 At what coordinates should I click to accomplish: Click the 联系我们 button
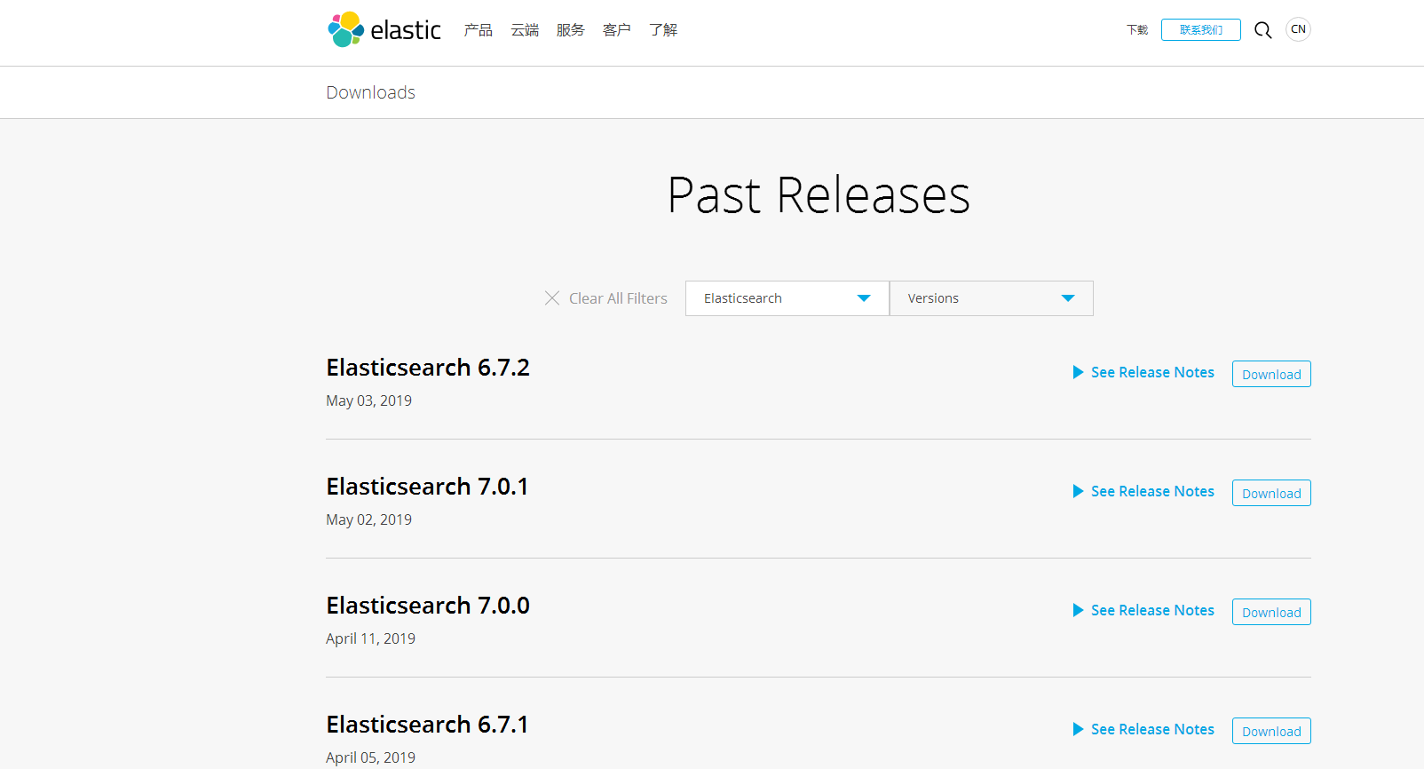(x=1200, y=30)
